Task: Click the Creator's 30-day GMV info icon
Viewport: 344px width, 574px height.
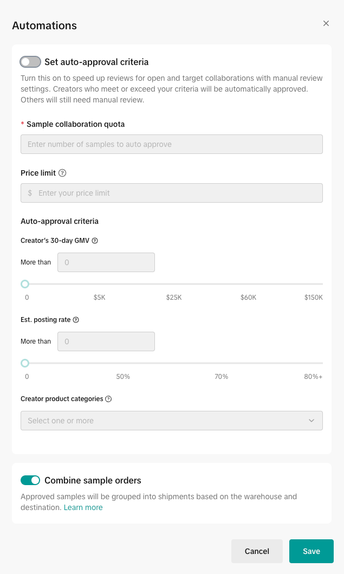Action: tap(95, 241)
